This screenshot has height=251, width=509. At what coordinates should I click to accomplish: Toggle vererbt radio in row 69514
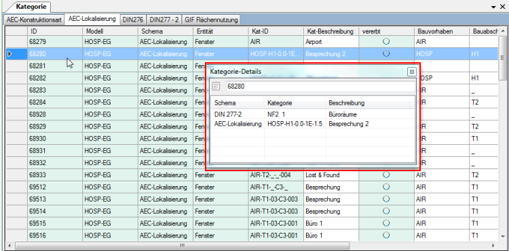coord(386,211)
